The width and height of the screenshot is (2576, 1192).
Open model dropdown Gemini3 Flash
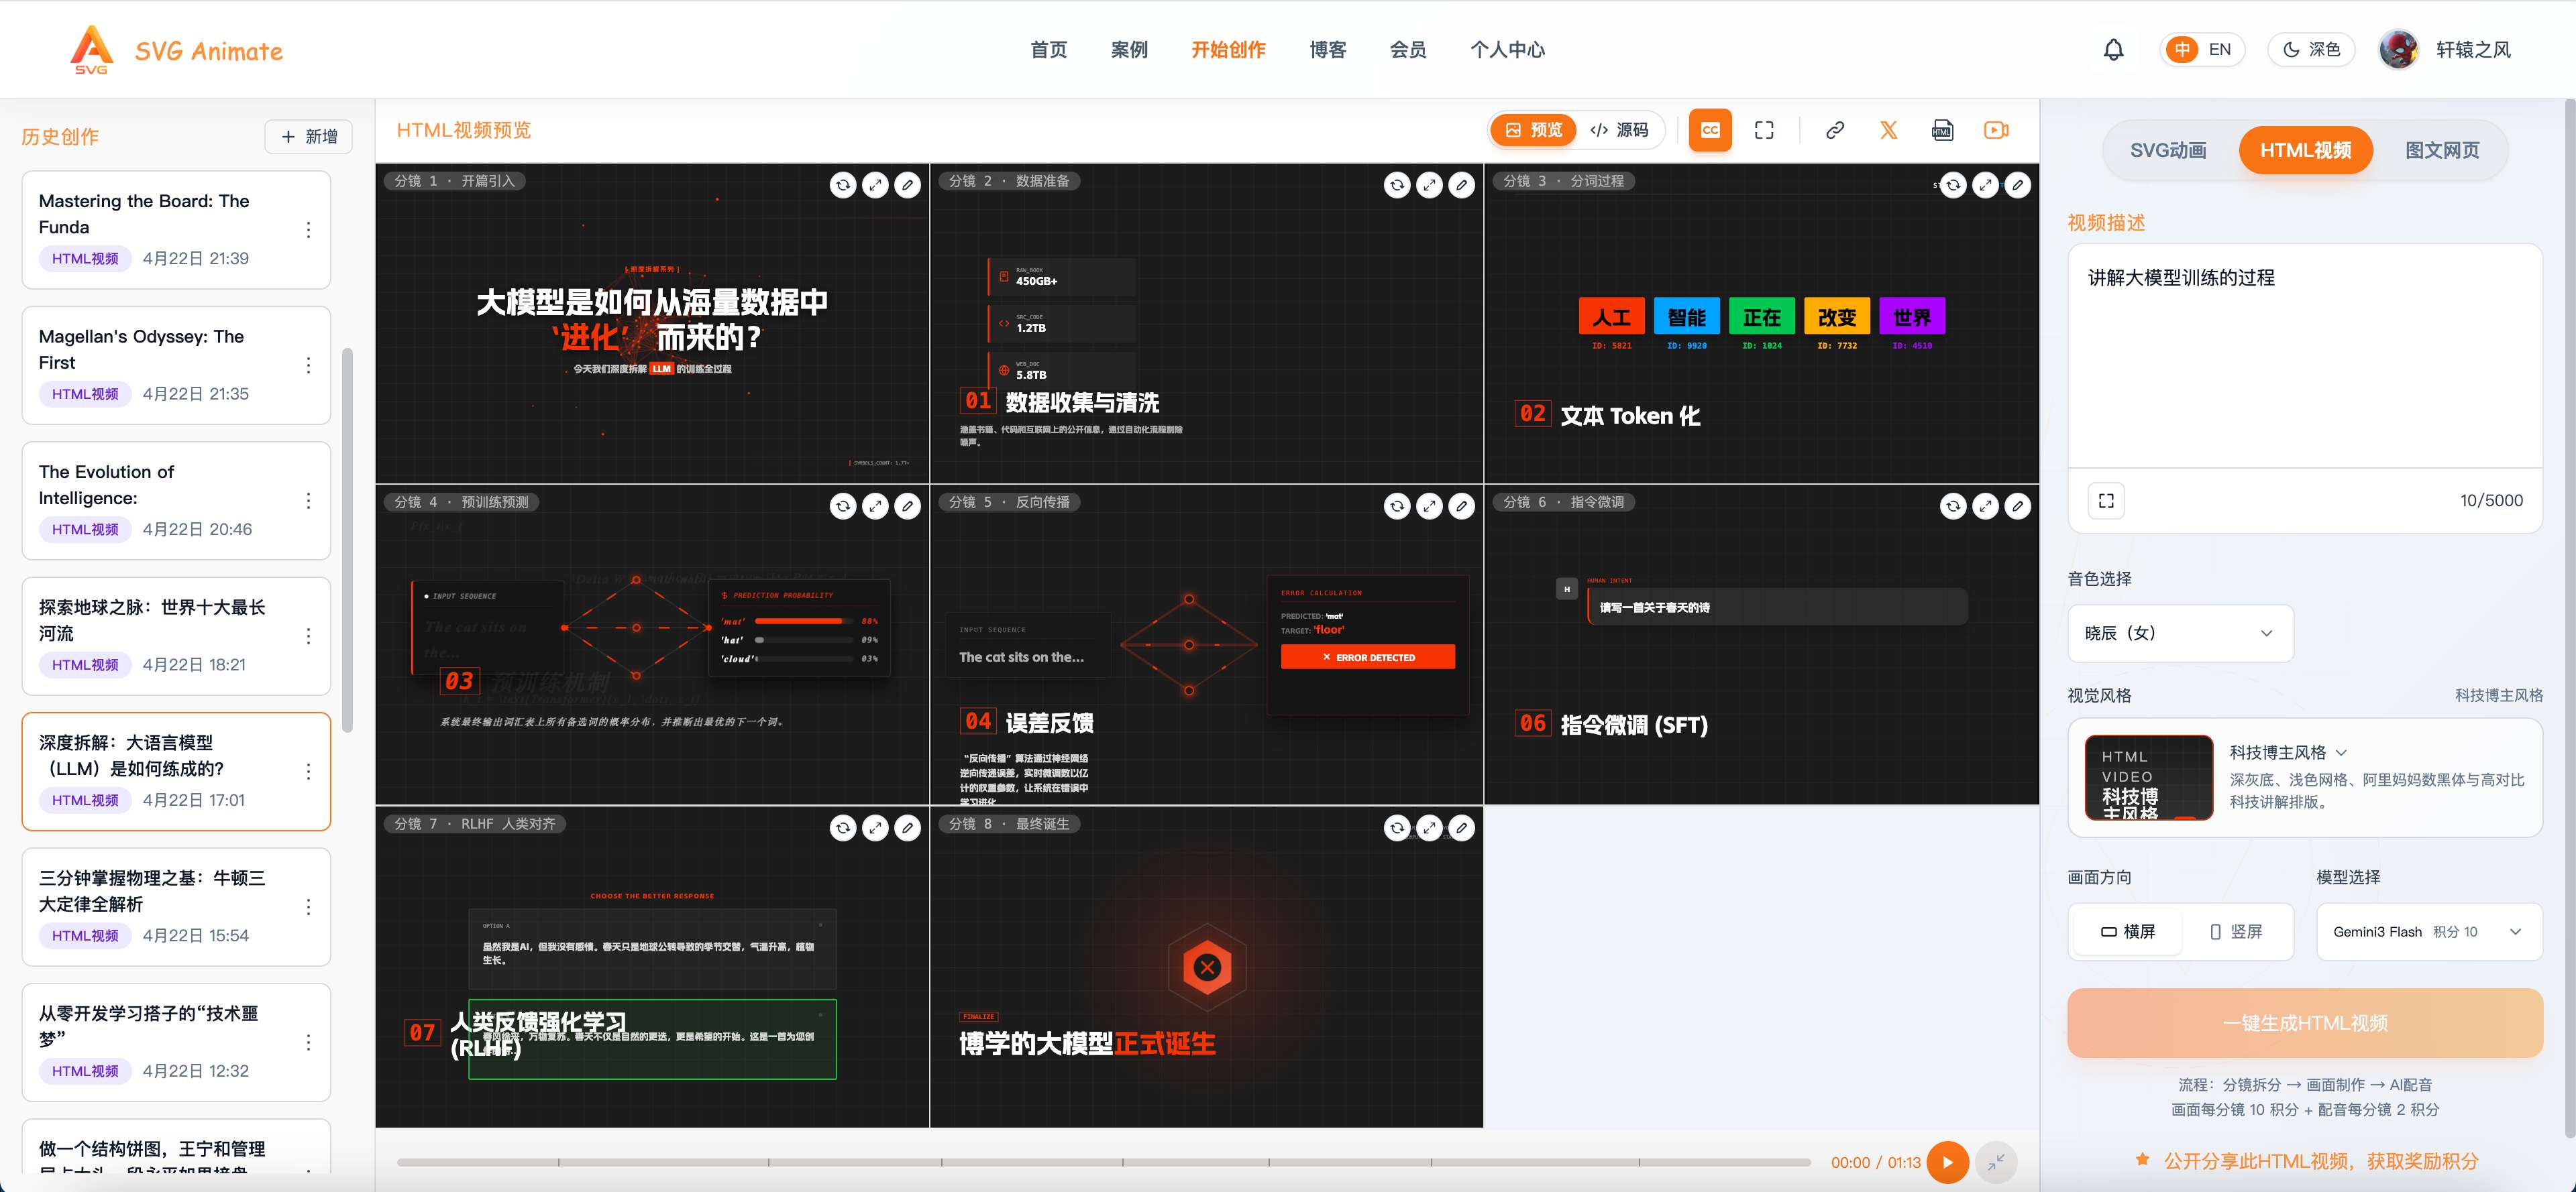point(2429,931)
